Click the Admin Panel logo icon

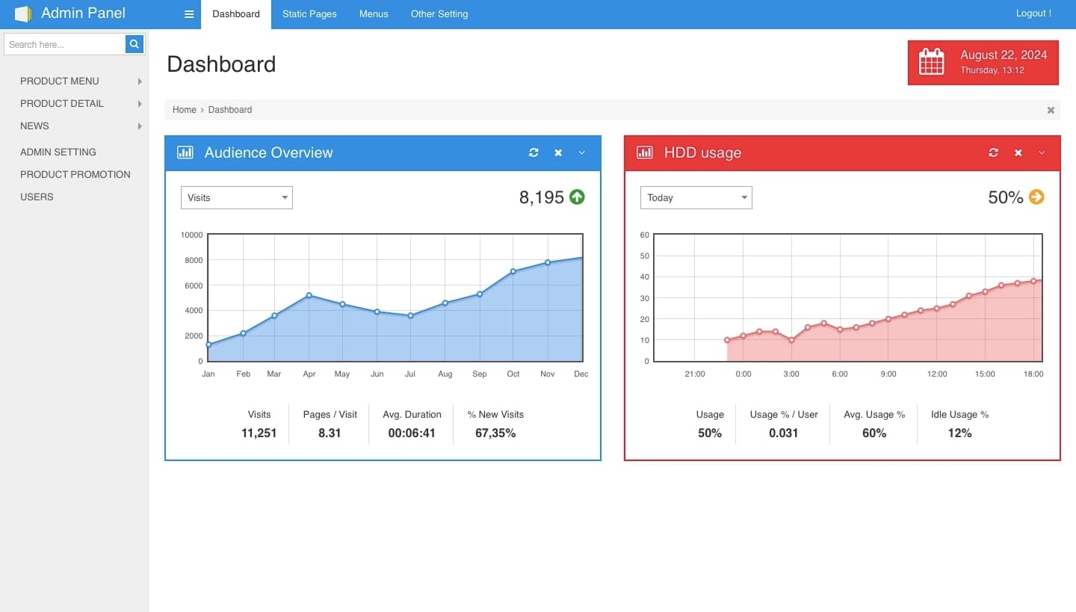click(x=23, y=13)
